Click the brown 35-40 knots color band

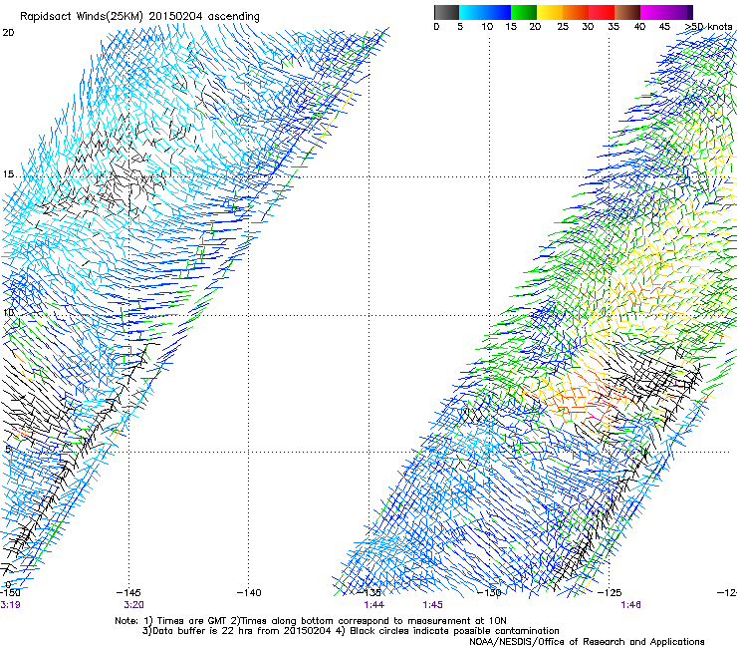pyautogui.click(x=627, y=12)
